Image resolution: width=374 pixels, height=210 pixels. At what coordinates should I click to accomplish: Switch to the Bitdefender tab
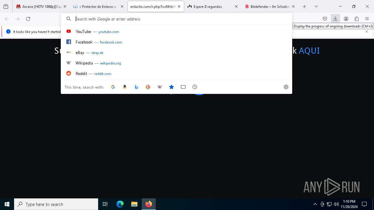tap(270, 6)
